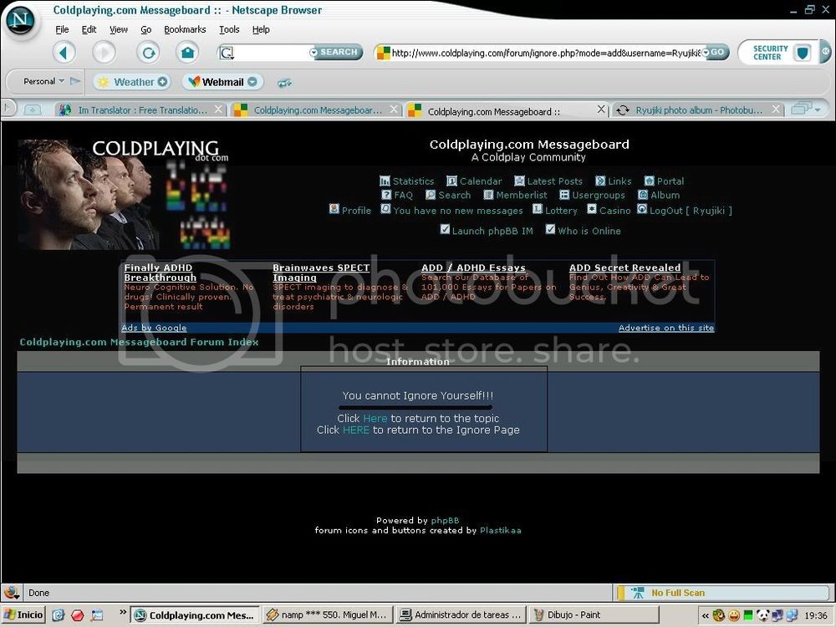Click the Netscape N logo

point(20,20)
